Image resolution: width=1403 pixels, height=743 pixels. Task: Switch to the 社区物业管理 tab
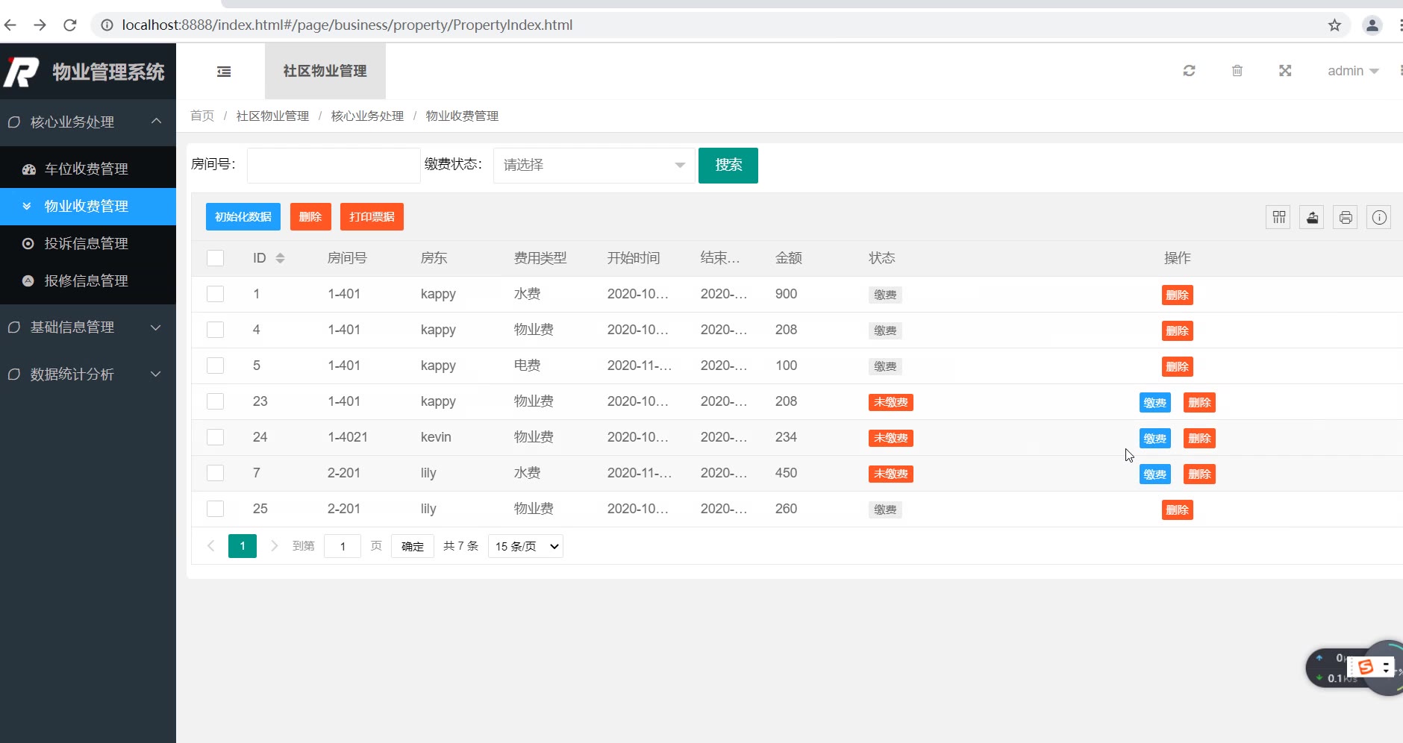point(325,71)
